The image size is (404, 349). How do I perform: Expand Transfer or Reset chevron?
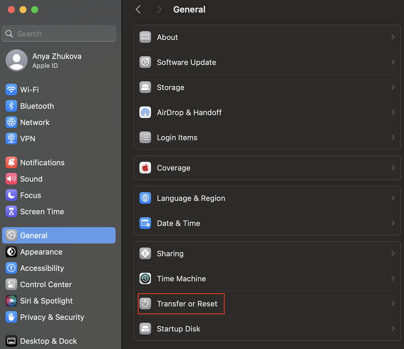tap(393, 304)
